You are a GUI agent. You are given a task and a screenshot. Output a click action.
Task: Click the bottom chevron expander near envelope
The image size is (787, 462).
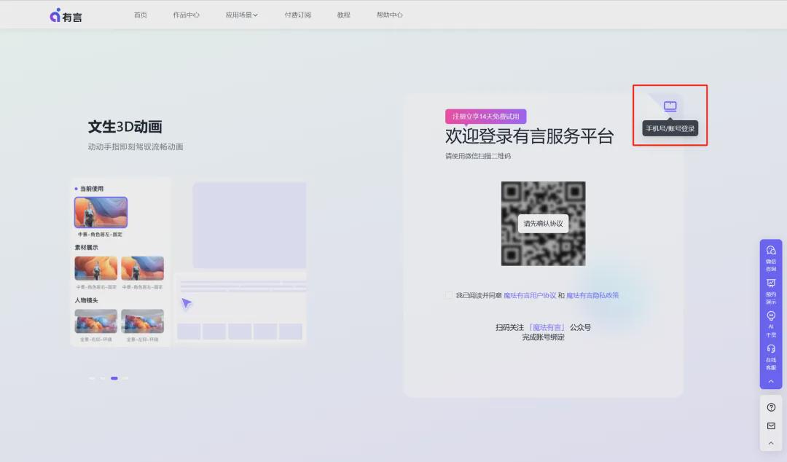pyautogui.click(x=771, y=443)
